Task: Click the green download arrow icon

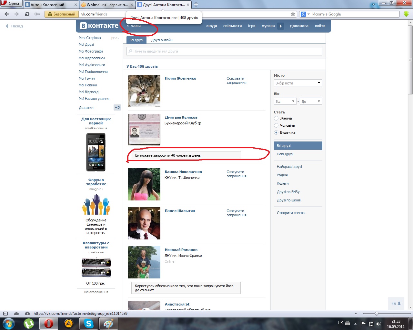Action: point(406,14)
